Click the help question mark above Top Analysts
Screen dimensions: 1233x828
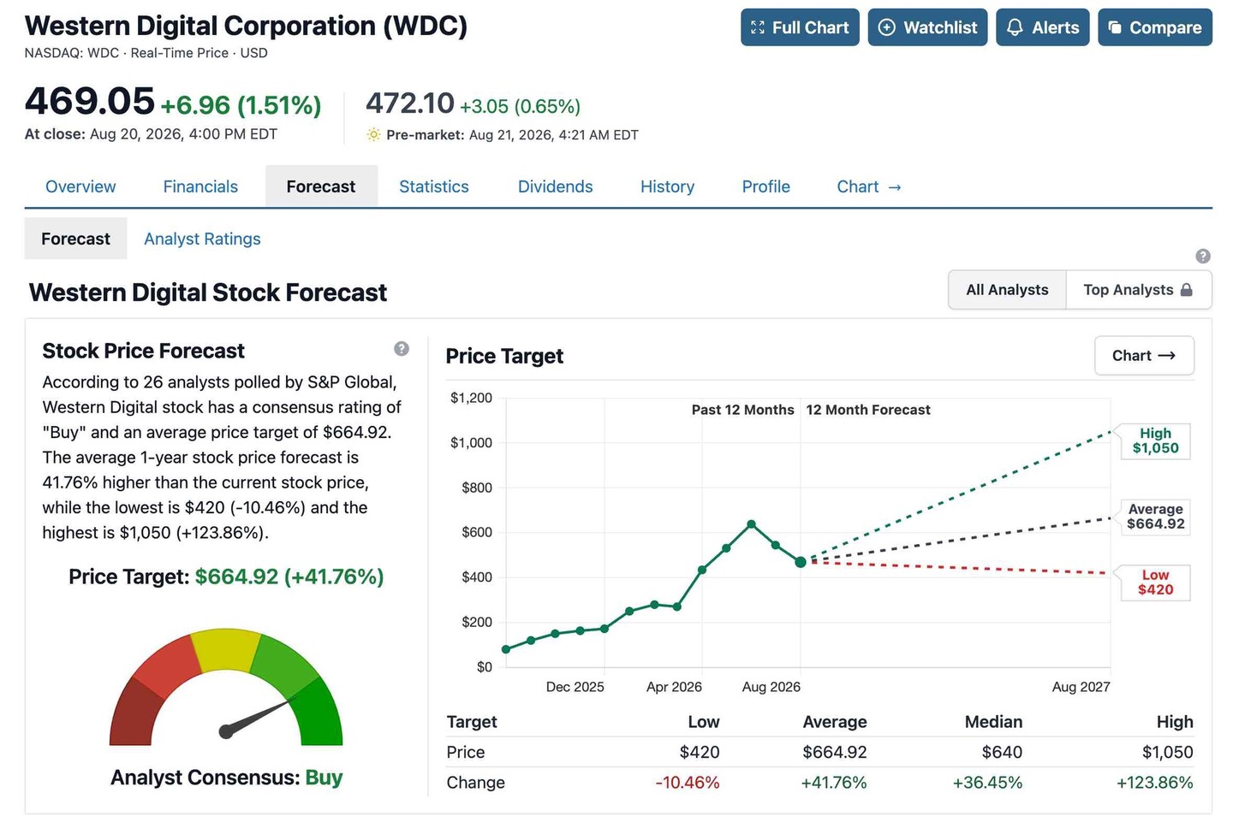tap(1203, 256)
